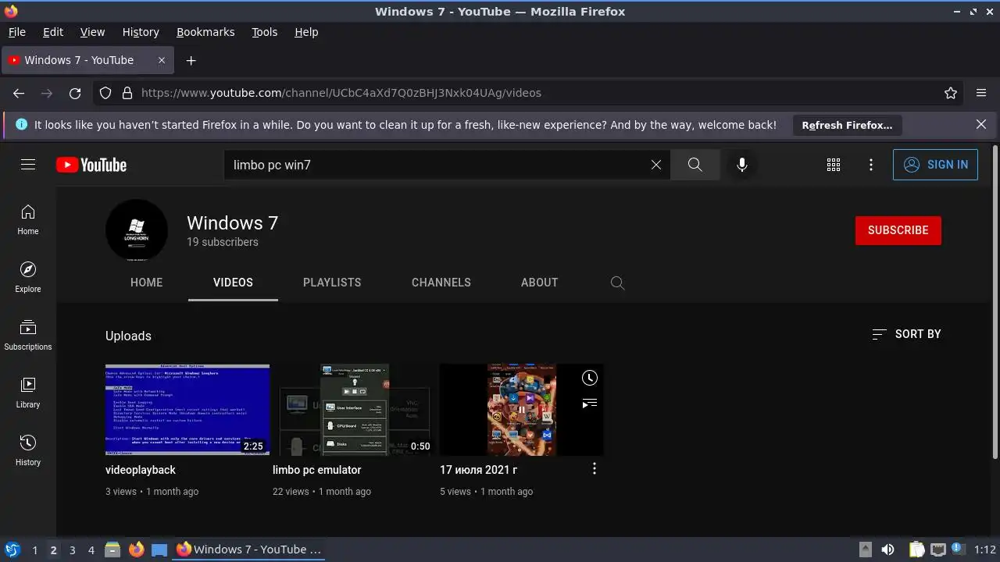
Task: Go to Home in sidebar
Action: click(28, 220)
